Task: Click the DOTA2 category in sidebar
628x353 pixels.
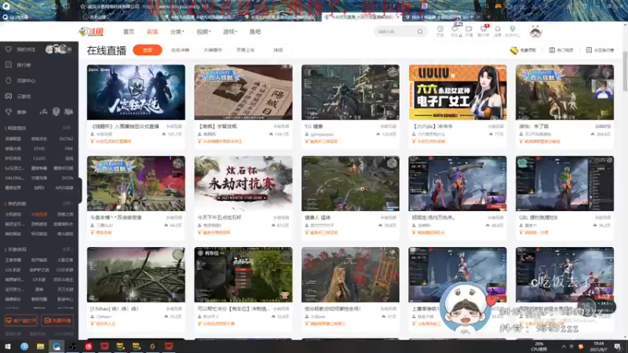Action: tap(66, 139)
